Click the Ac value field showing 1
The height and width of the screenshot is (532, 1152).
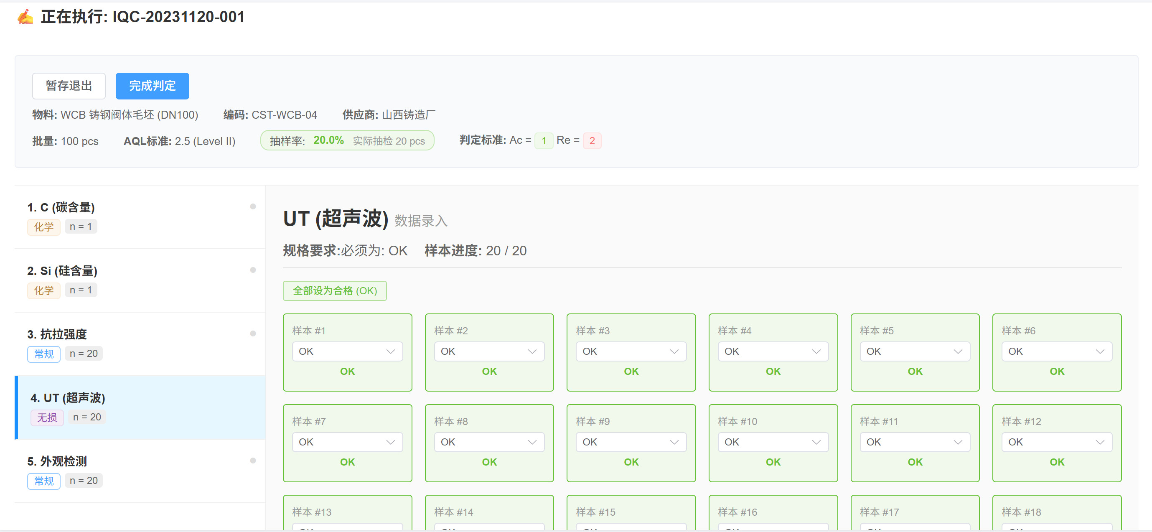pos(543,140)
